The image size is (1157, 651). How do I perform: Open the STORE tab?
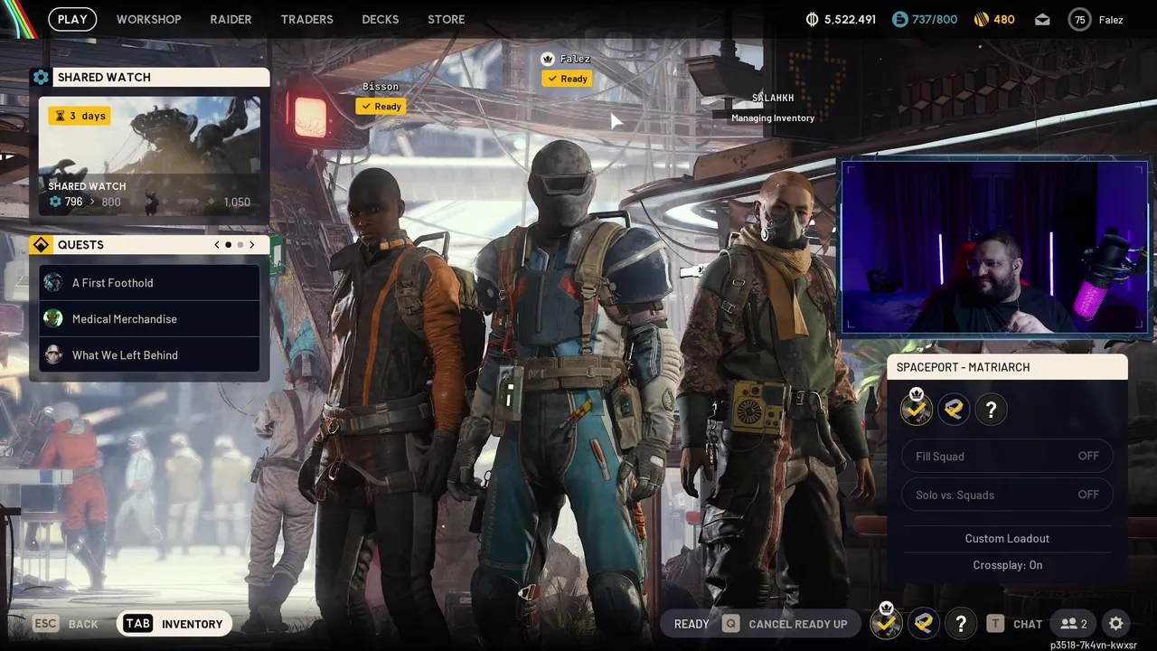pyautogui.click(x=446, y=19)
